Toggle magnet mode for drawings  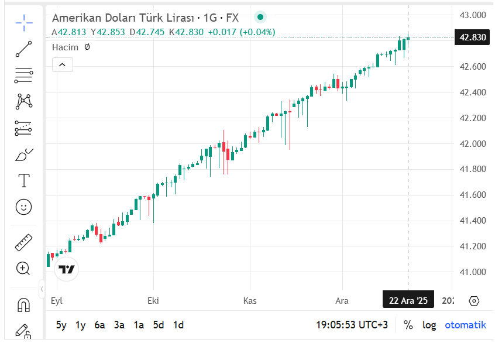click(x=24, y=305)
